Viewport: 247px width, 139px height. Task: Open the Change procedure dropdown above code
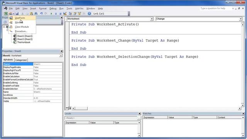tap(240, 19)
